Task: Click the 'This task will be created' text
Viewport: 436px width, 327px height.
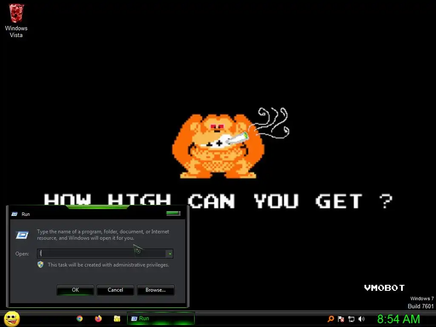Action: pyautogui.click(x=108, y=265)
